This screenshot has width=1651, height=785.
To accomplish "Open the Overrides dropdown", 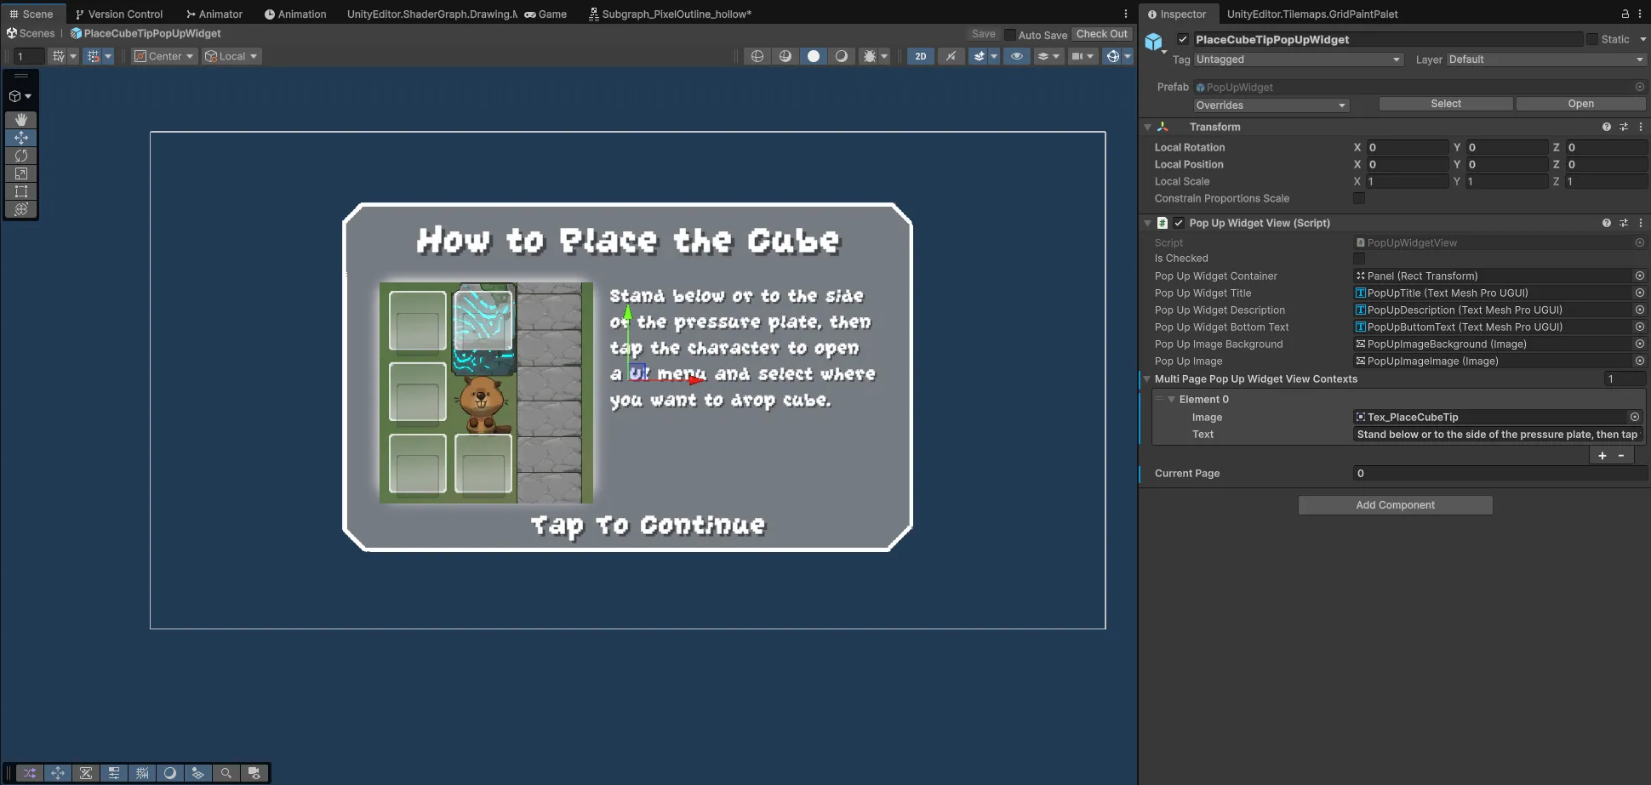I will click(1271, 105).
